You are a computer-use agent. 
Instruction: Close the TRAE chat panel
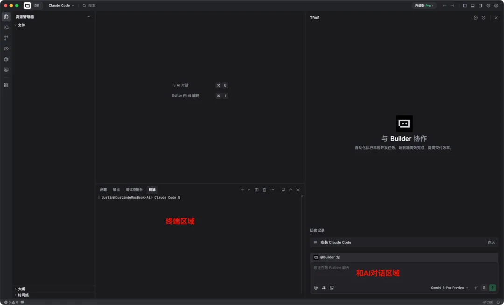(496, 18)
